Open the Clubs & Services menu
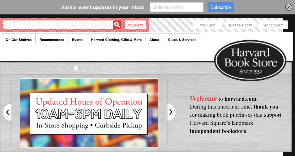Screen dimensions: 295x156 click(182, 40)
